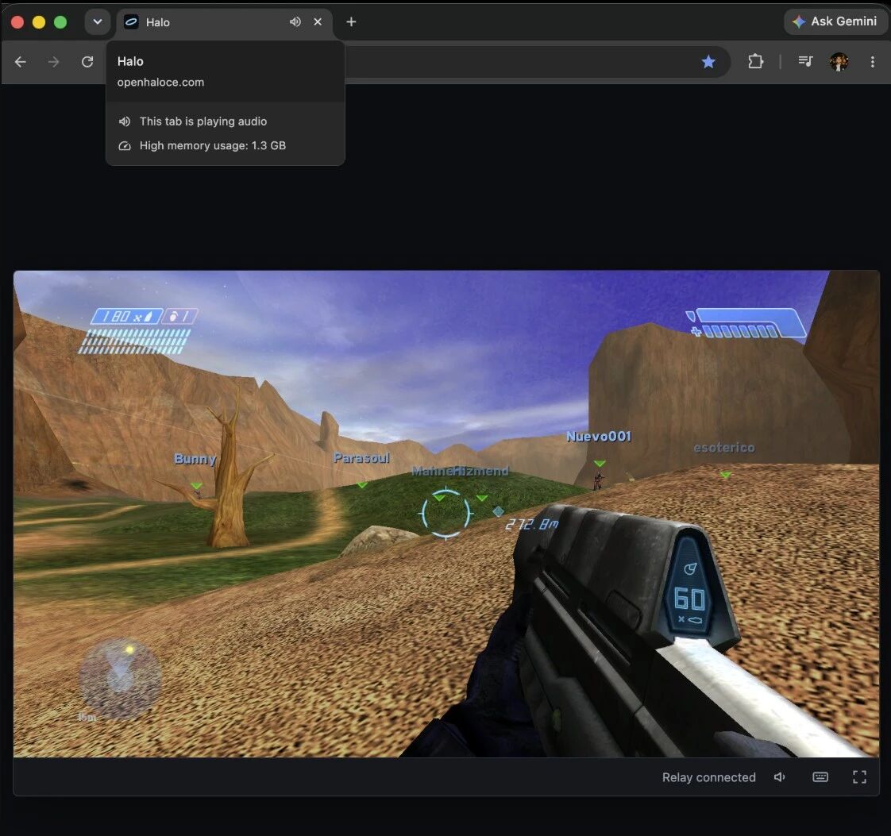This screenshot has height=836, width=891.
Task: Click the player name 'esoterico'
Action: coord(724,448)
